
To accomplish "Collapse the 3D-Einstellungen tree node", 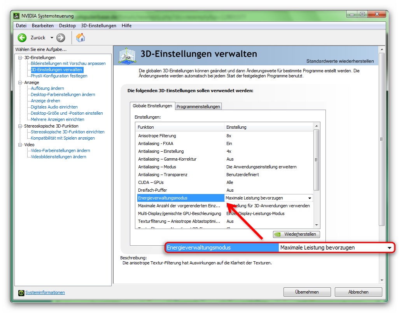I will (20, 58).
